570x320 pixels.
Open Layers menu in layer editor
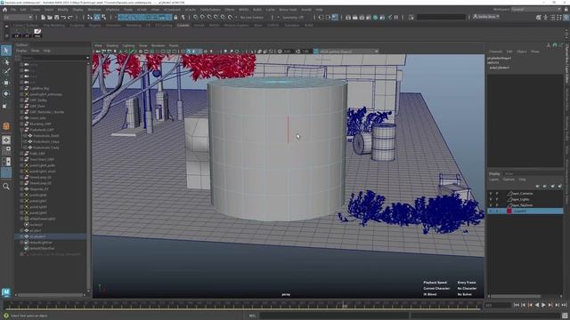click(x=493, y=180)
